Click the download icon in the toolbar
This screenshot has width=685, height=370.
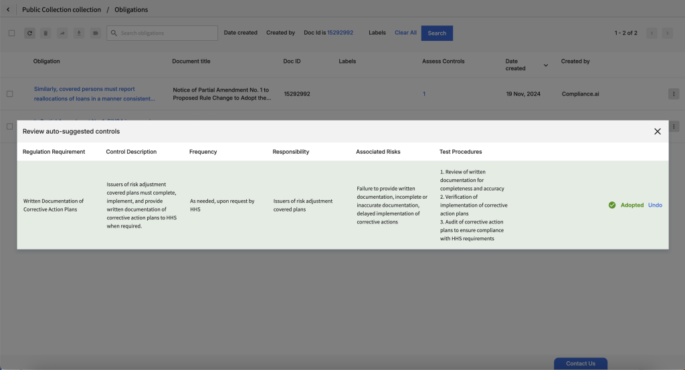(79, 33)
